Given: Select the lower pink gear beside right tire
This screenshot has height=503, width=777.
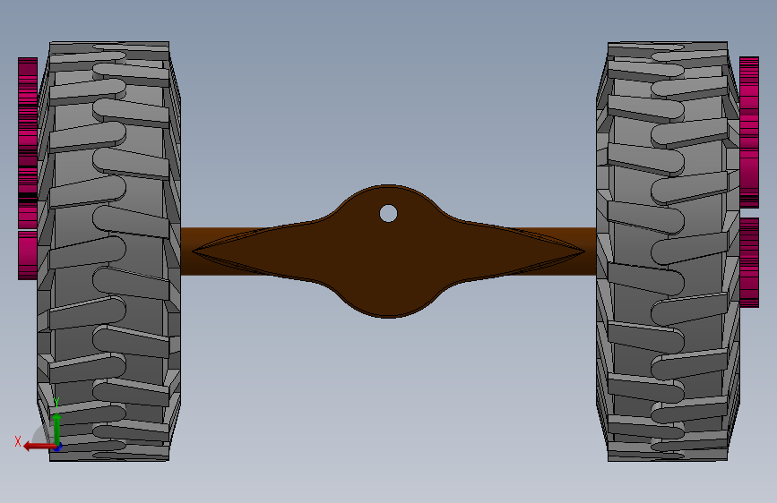Looking at the screenshot, I should (749, 262).
